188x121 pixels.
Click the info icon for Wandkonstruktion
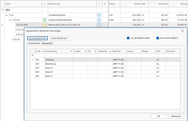point(99,15)
